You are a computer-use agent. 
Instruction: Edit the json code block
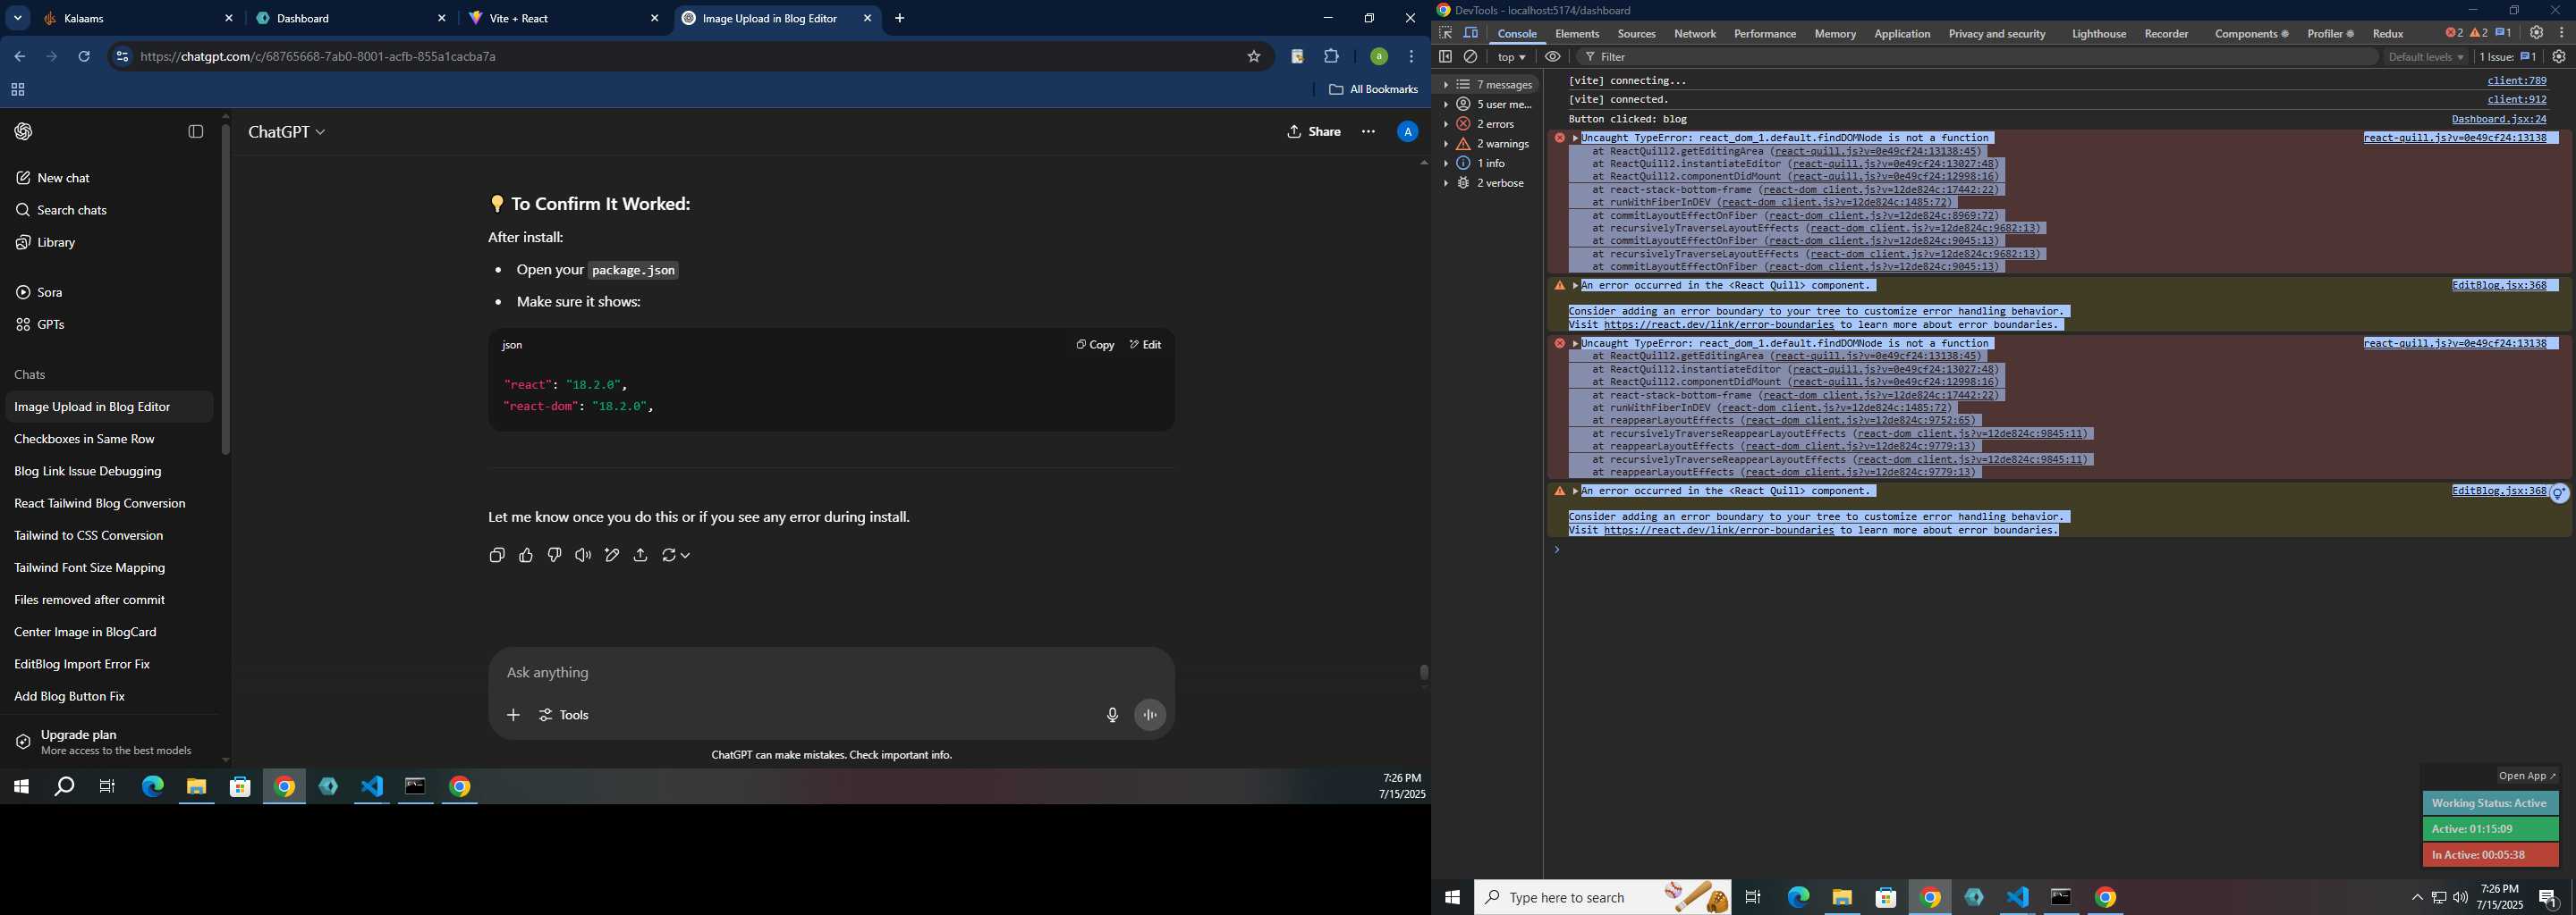(x=1145, y=345)
